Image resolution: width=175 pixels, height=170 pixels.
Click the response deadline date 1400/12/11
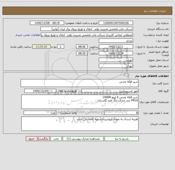[x=116, y=47]
